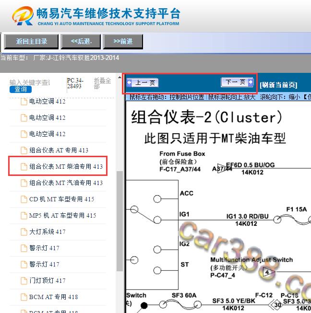
Task: Open the third 电动空调 412 entry
Action: coord(47,134)
